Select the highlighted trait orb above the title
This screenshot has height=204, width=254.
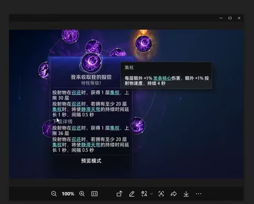click(91, 63)
